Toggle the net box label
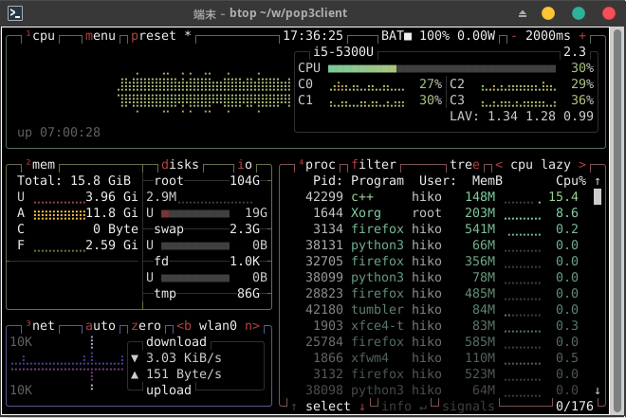 click(41, 325)
